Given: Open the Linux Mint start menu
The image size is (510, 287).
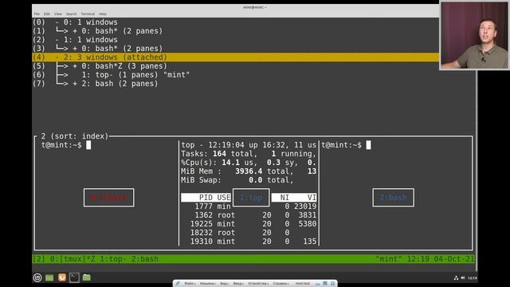Looking at the screenshot, I should (37, 277).
